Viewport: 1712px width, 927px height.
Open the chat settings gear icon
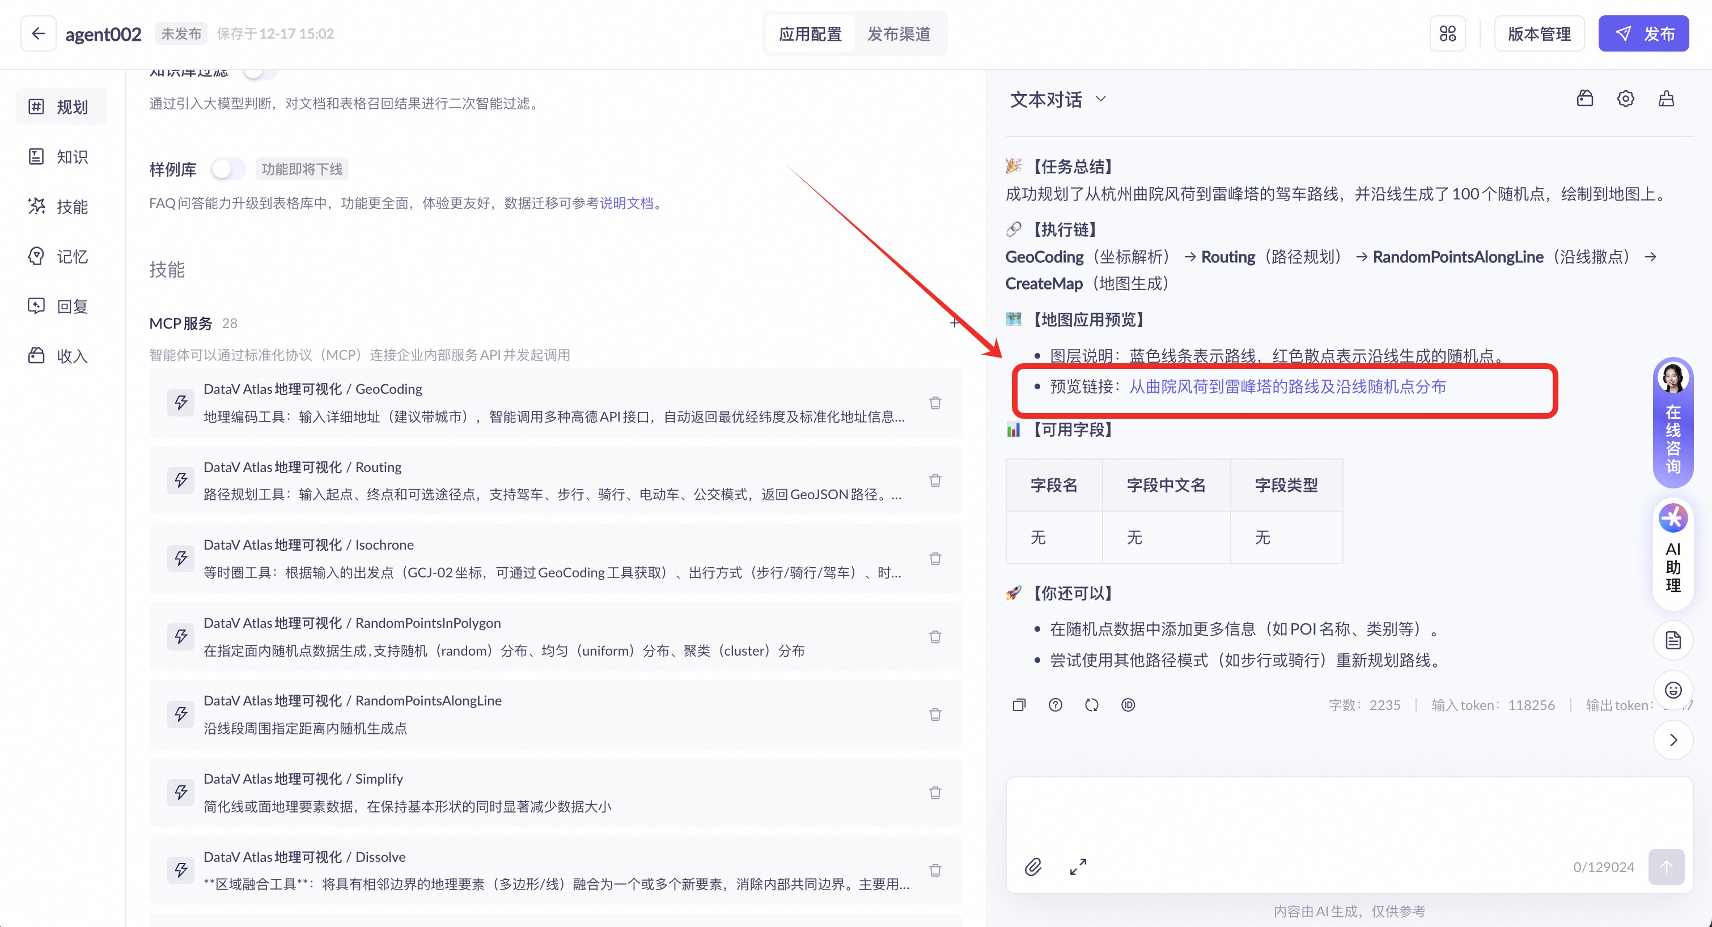coord(1626,99)
